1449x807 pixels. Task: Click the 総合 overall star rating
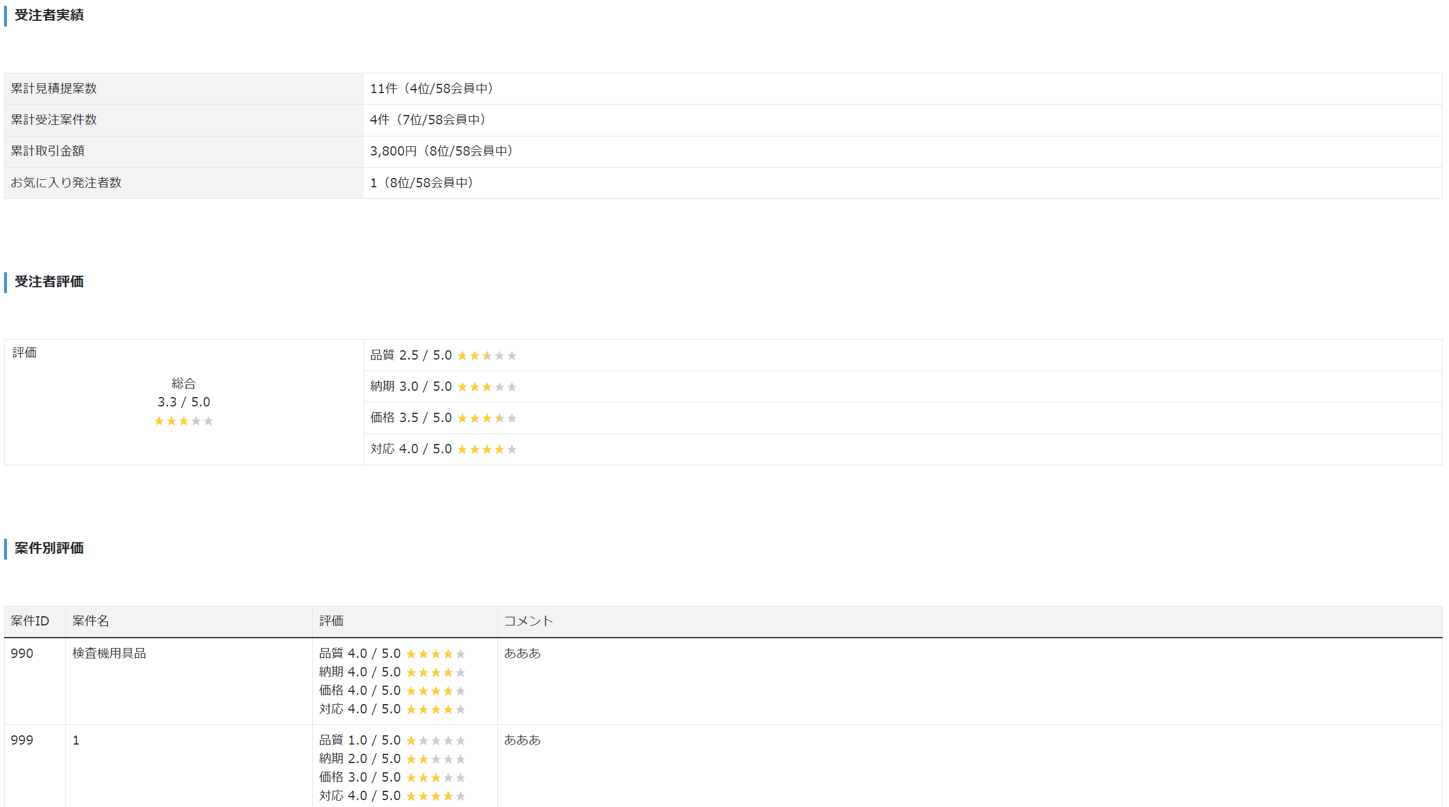(184, 421)
